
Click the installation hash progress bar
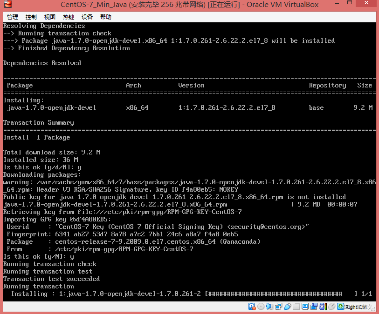281,294
